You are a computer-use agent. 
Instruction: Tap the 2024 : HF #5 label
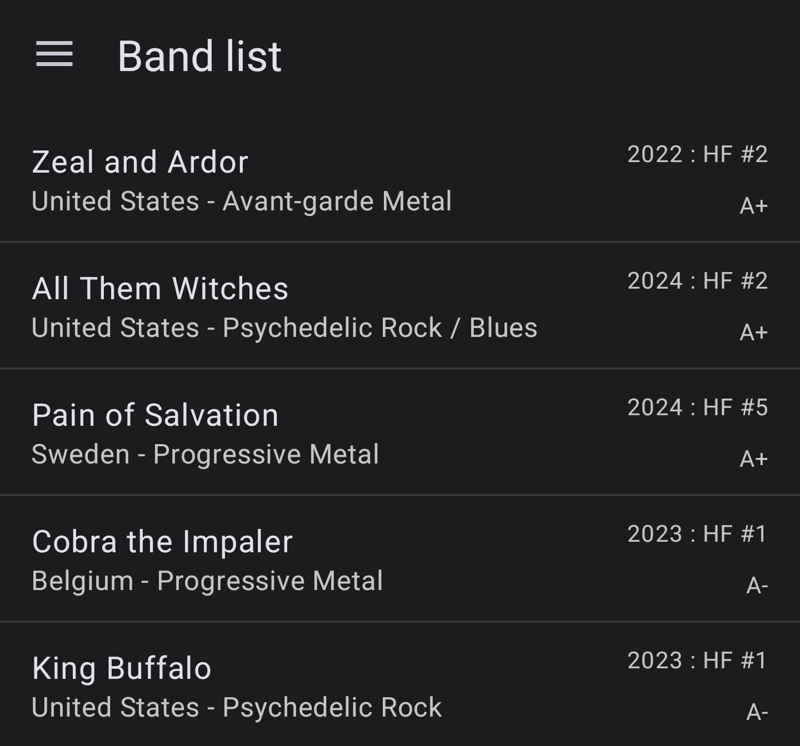[x=697, y=407]
